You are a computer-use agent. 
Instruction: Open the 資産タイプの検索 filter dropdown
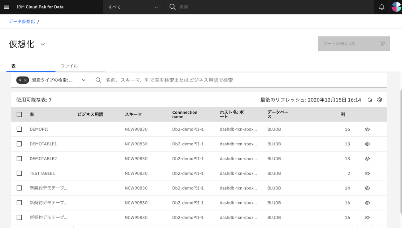[83, 80]
